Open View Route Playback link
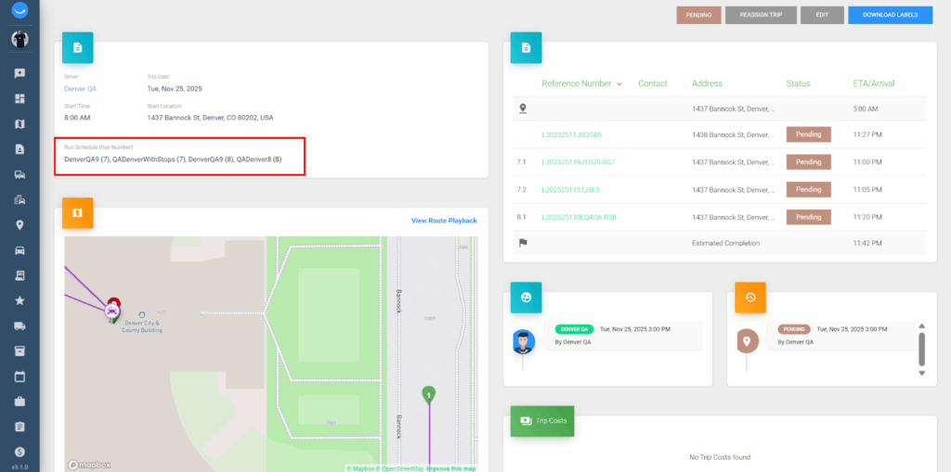This screenshot has width=951, height=472. pyautogui.click(x=444, y=221)
